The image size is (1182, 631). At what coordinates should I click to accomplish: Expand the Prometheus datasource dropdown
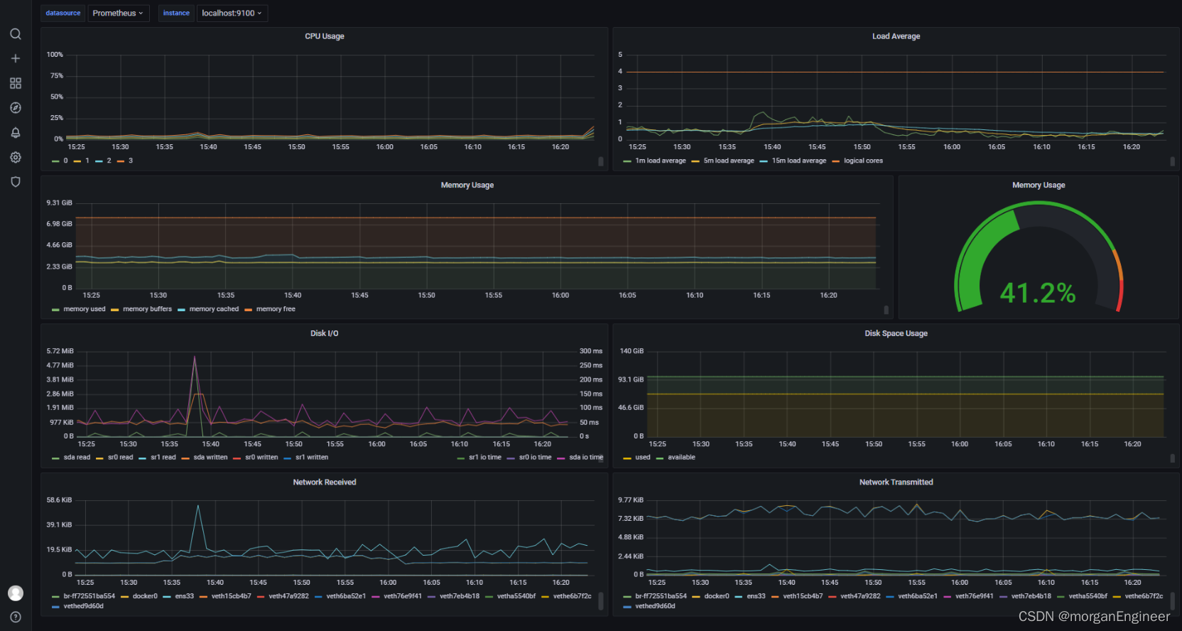point(118,13)
